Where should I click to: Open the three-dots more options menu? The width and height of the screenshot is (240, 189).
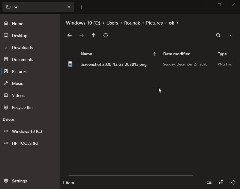230,35
